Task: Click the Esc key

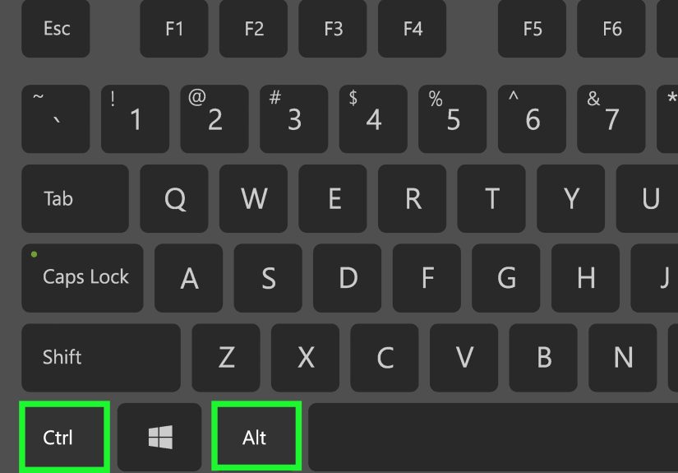Action: [56, 29]
